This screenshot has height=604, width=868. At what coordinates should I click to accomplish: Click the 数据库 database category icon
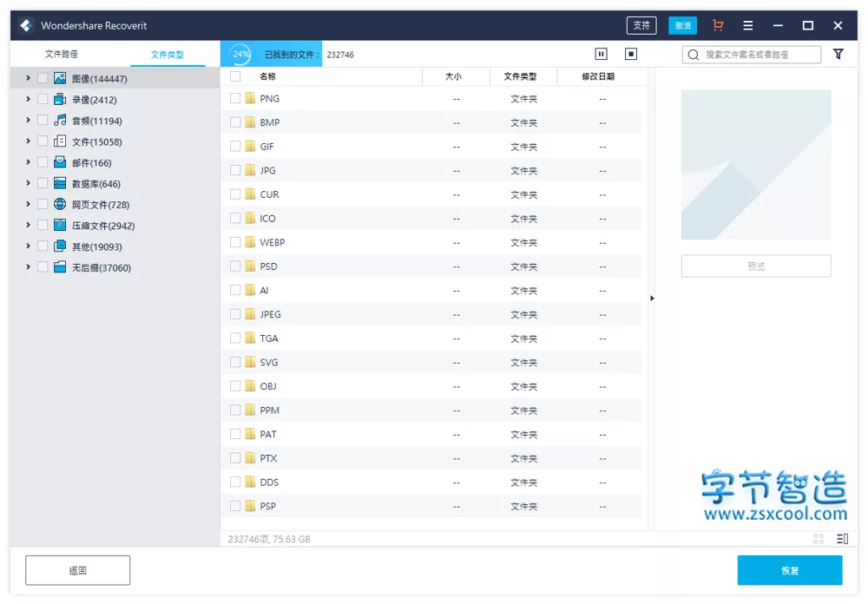point(60,183)
